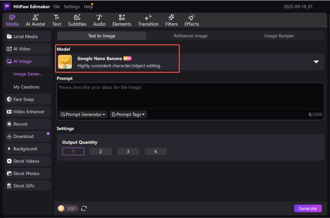The image size is (330, 218).
Task: Open the Filters sparkle icon
Action: [171, 18]
